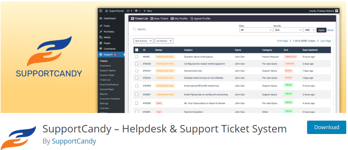Open Customer Feedback submenu item
The height and width of the screenshot is (150, 348).
tap(110, 99)
